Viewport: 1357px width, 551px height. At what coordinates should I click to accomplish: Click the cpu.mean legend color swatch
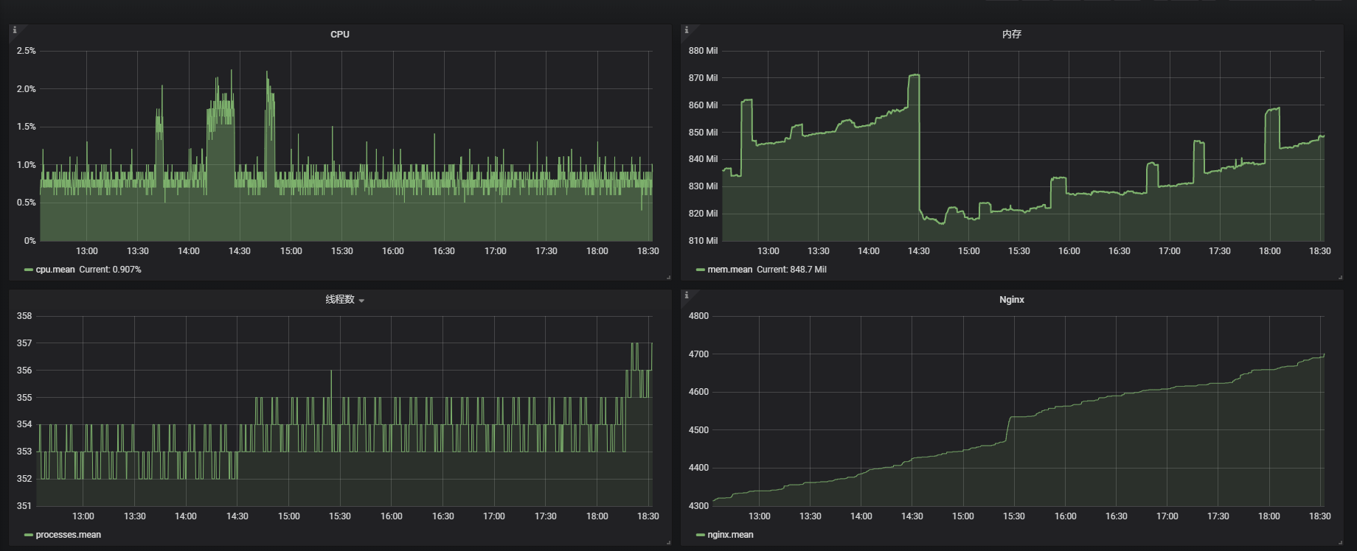(x=29, y=270)
